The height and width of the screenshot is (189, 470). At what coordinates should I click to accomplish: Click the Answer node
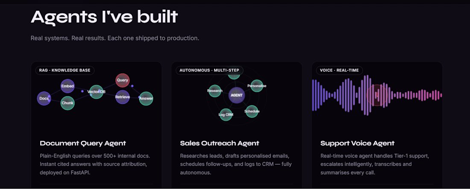[x=146, y=98]
